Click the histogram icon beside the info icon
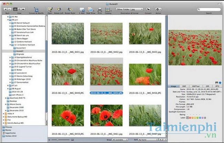224x143 pixels. coord(217,83)
